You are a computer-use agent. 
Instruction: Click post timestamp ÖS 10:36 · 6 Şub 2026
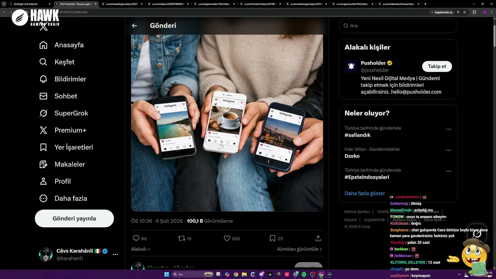157,221
